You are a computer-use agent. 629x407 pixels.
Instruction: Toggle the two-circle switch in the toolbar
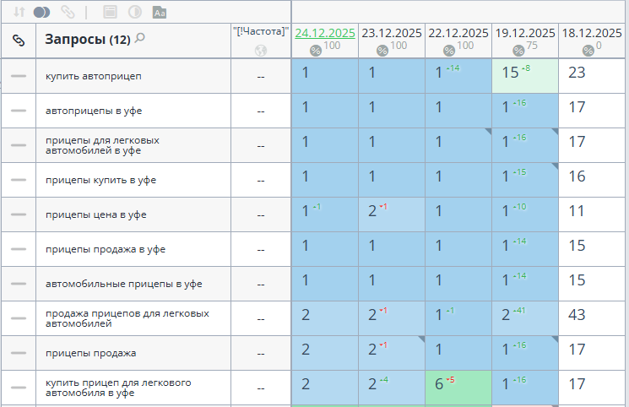43,13
